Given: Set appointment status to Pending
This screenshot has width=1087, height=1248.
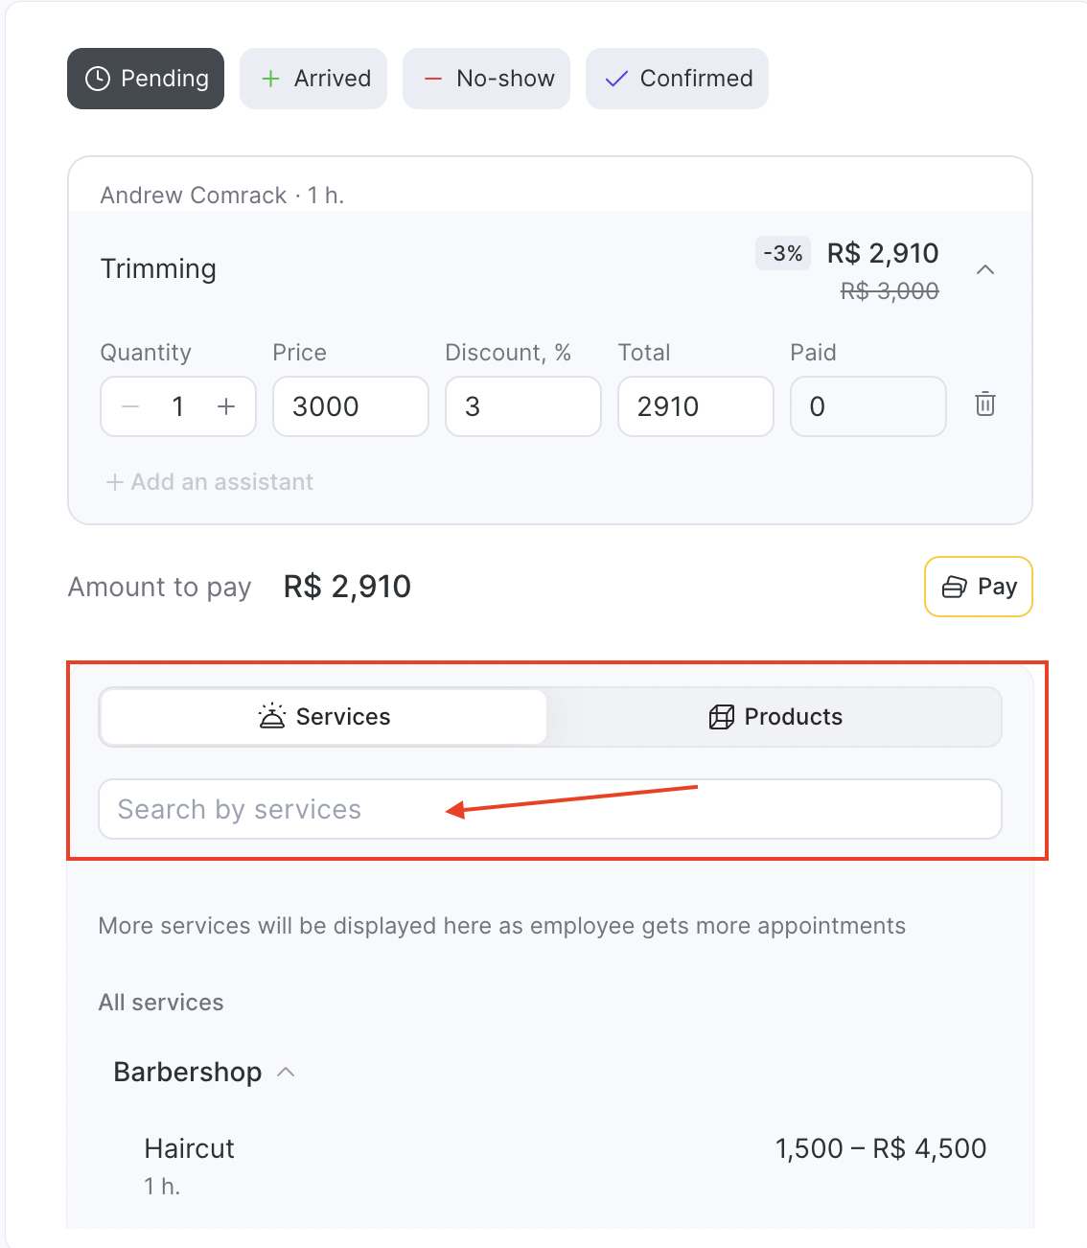Looking at the screenshot, I should (x=146, y=79).
